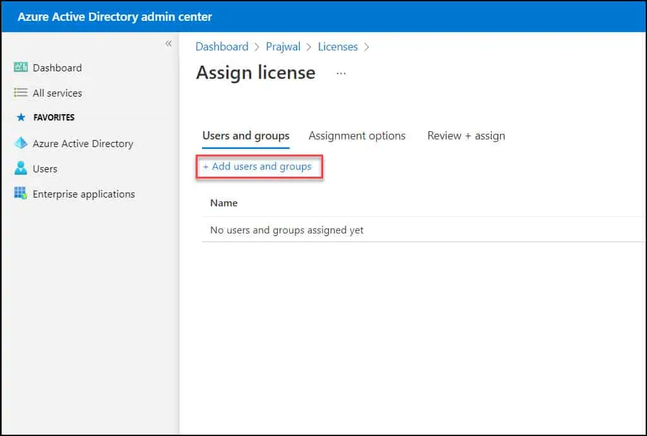Click the All services list icon
Screen dimensions: 647x436
pyautogui.click(x=21, y=92)
